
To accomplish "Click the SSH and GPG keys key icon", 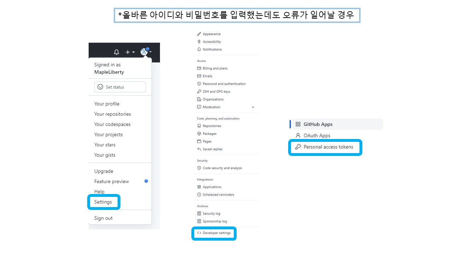I will point(199,92).
